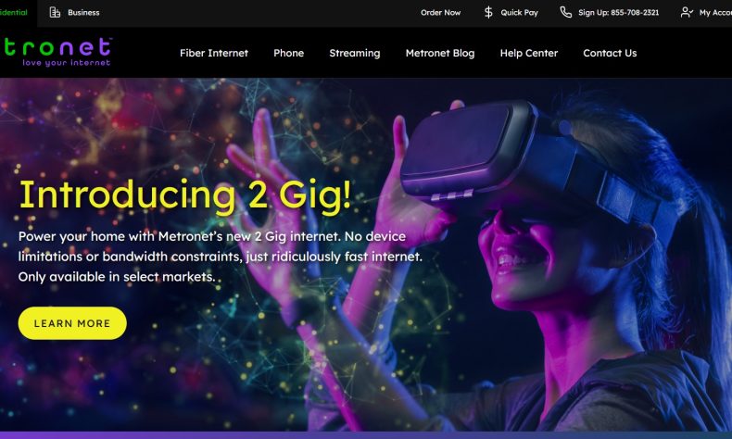
Task: Switch to the Residential tab
Action: (13, 13)
